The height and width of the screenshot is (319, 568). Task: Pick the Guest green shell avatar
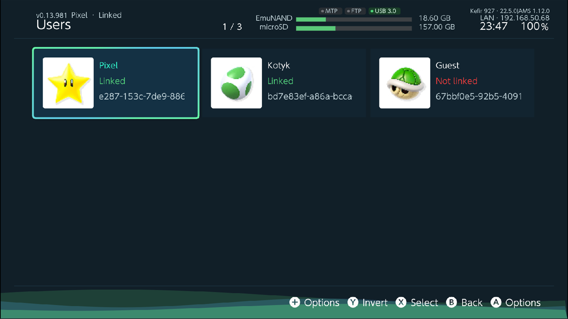coord(405,83)
